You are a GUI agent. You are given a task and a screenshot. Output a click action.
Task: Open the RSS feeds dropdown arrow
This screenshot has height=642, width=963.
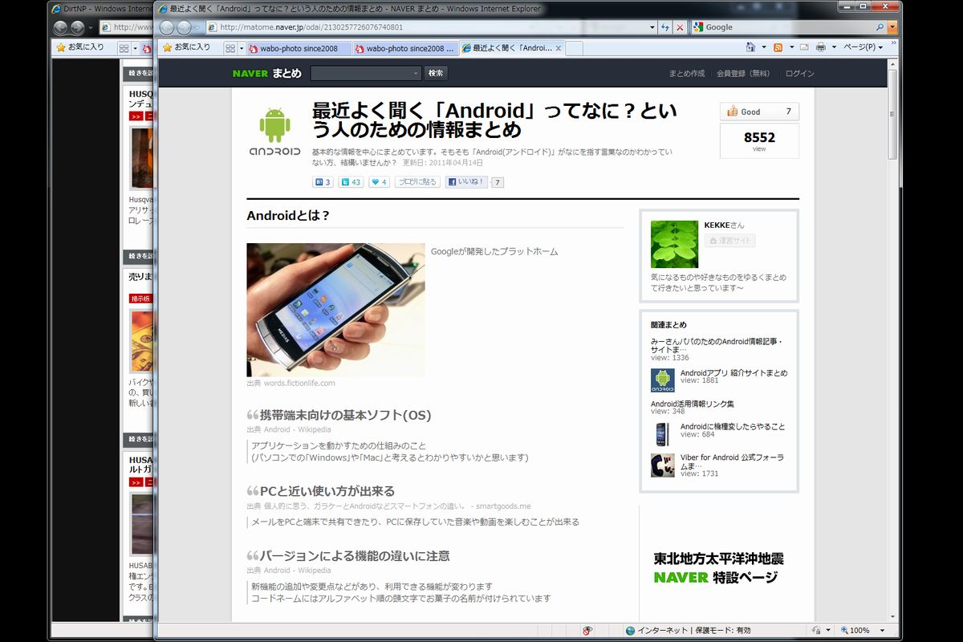click(790, 47)
